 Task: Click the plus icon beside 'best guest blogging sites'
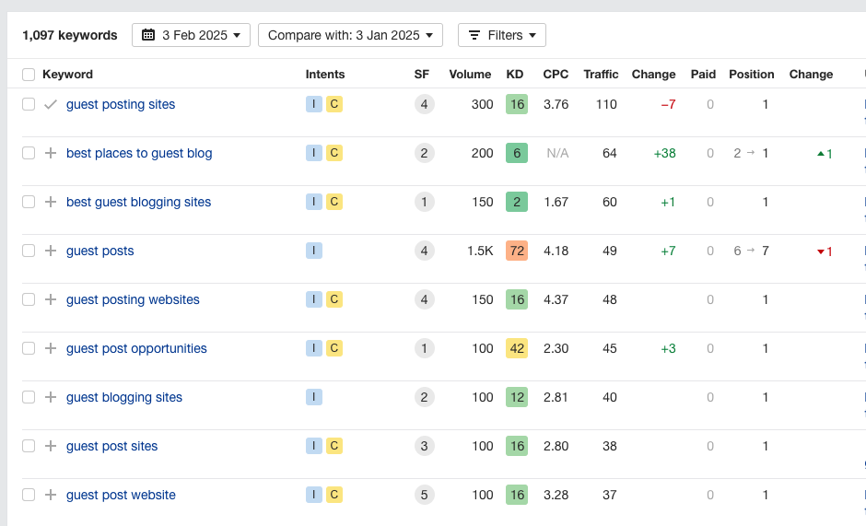click(x=51, y=202)
